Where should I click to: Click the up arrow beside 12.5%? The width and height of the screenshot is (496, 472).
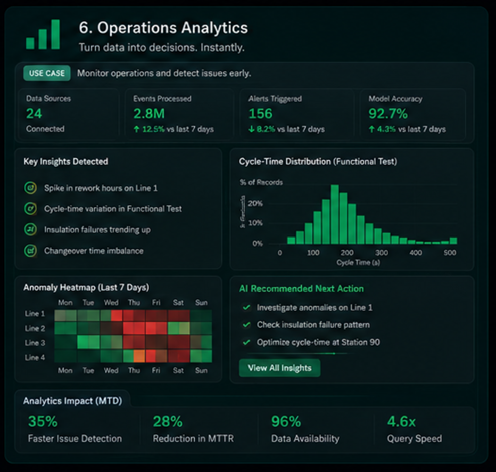coord(136,129)
